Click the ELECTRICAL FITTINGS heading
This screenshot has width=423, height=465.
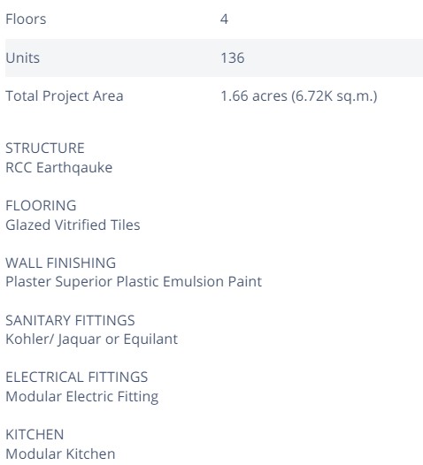coord(77,377)
